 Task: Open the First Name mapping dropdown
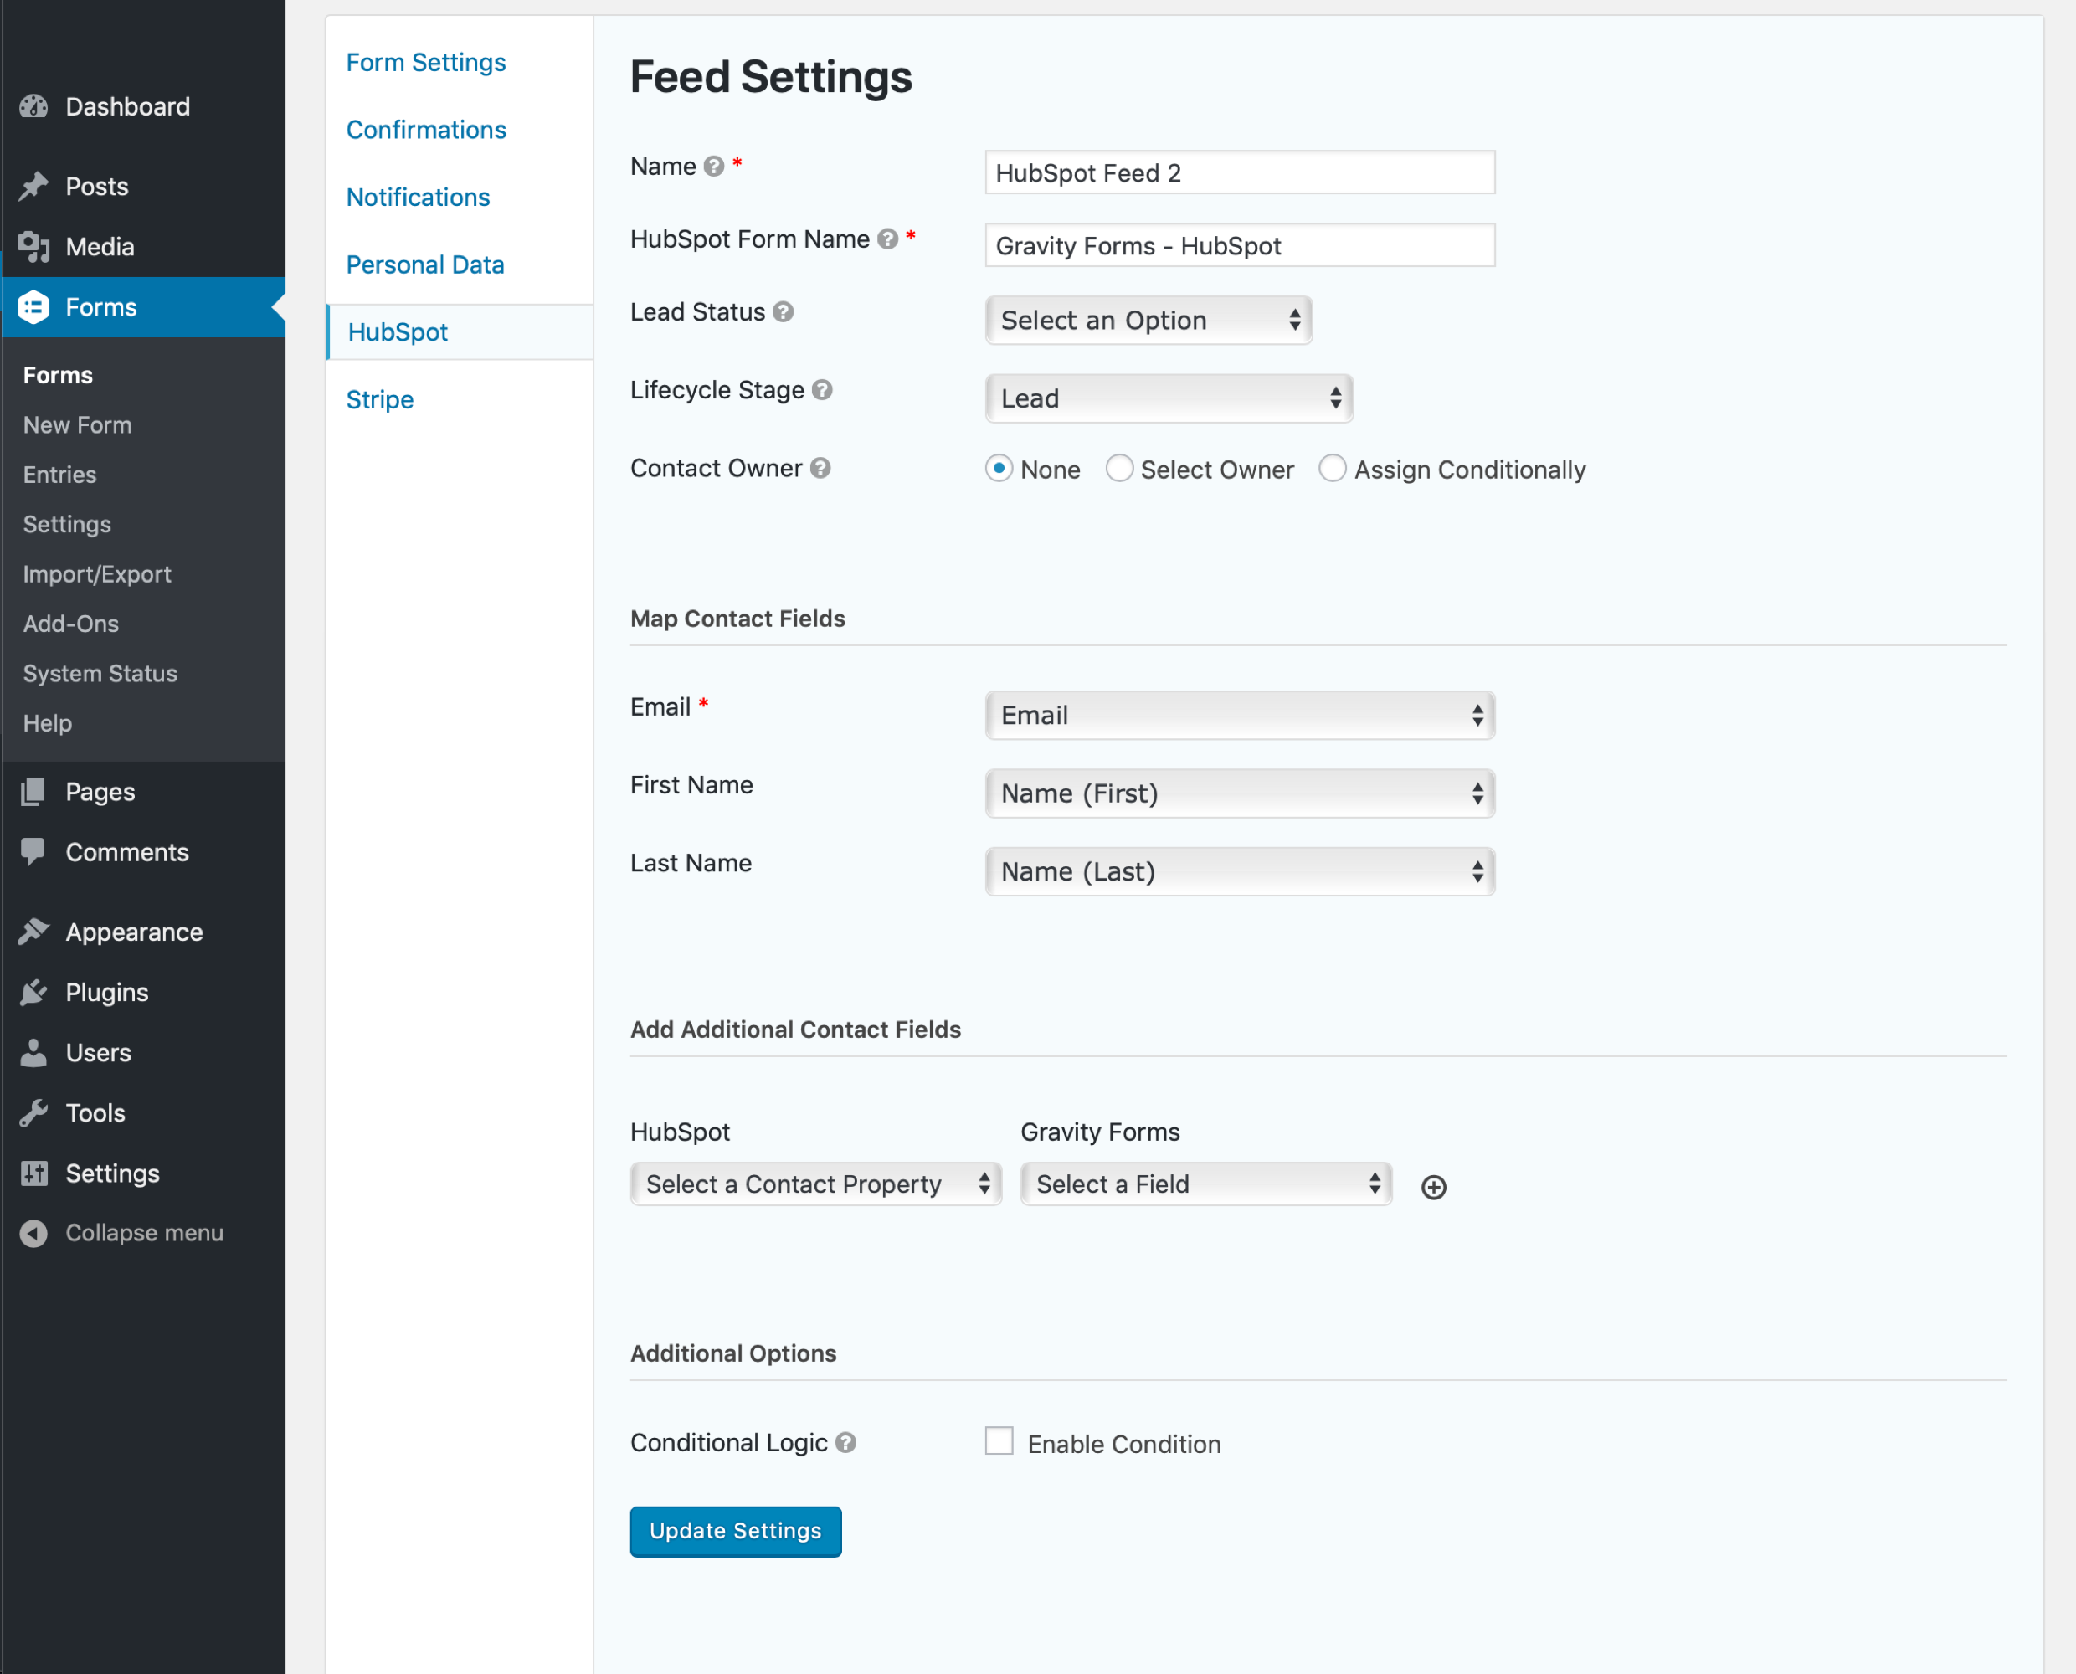coord(1240,793)
